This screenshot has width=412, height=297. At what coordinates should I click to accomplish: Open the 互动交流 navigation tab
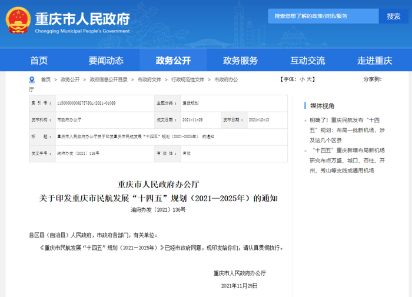tap(307, 61)
